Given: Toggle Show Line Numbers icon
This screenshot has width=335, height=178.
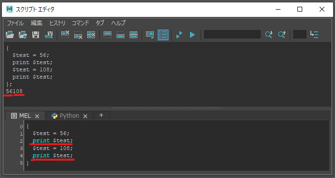Looking at the screenshot, I should (x=163, y=35).
